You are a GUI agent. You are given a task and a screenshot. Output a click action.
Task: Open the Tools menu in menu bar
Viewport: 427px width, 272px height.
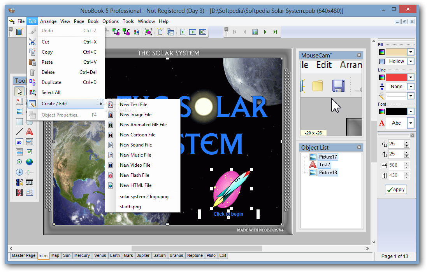[128, 21]
